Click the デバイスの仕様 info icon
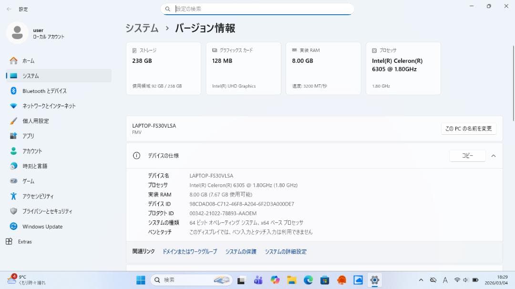515x289 pixels. point(136,156)
